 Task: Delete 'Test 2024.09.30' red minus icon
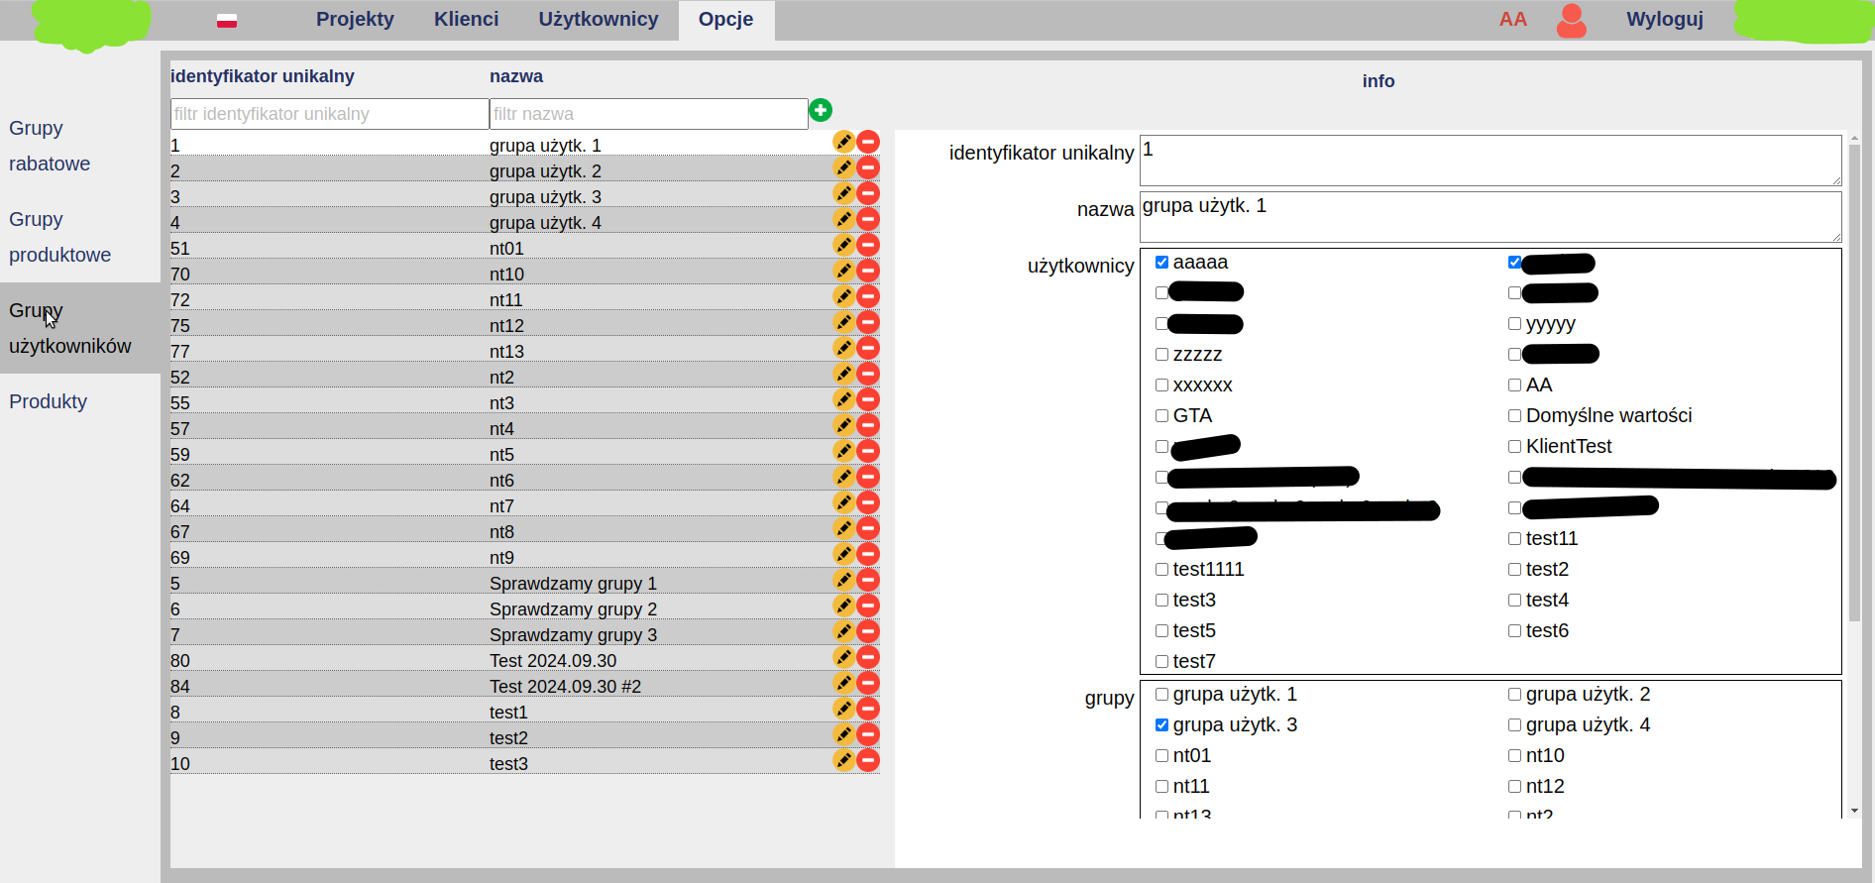coord(868,657)
